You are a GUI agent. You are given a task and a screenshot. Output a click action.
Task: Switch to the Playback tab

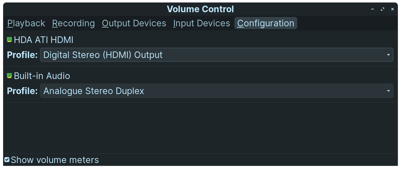tap(26, 23)
